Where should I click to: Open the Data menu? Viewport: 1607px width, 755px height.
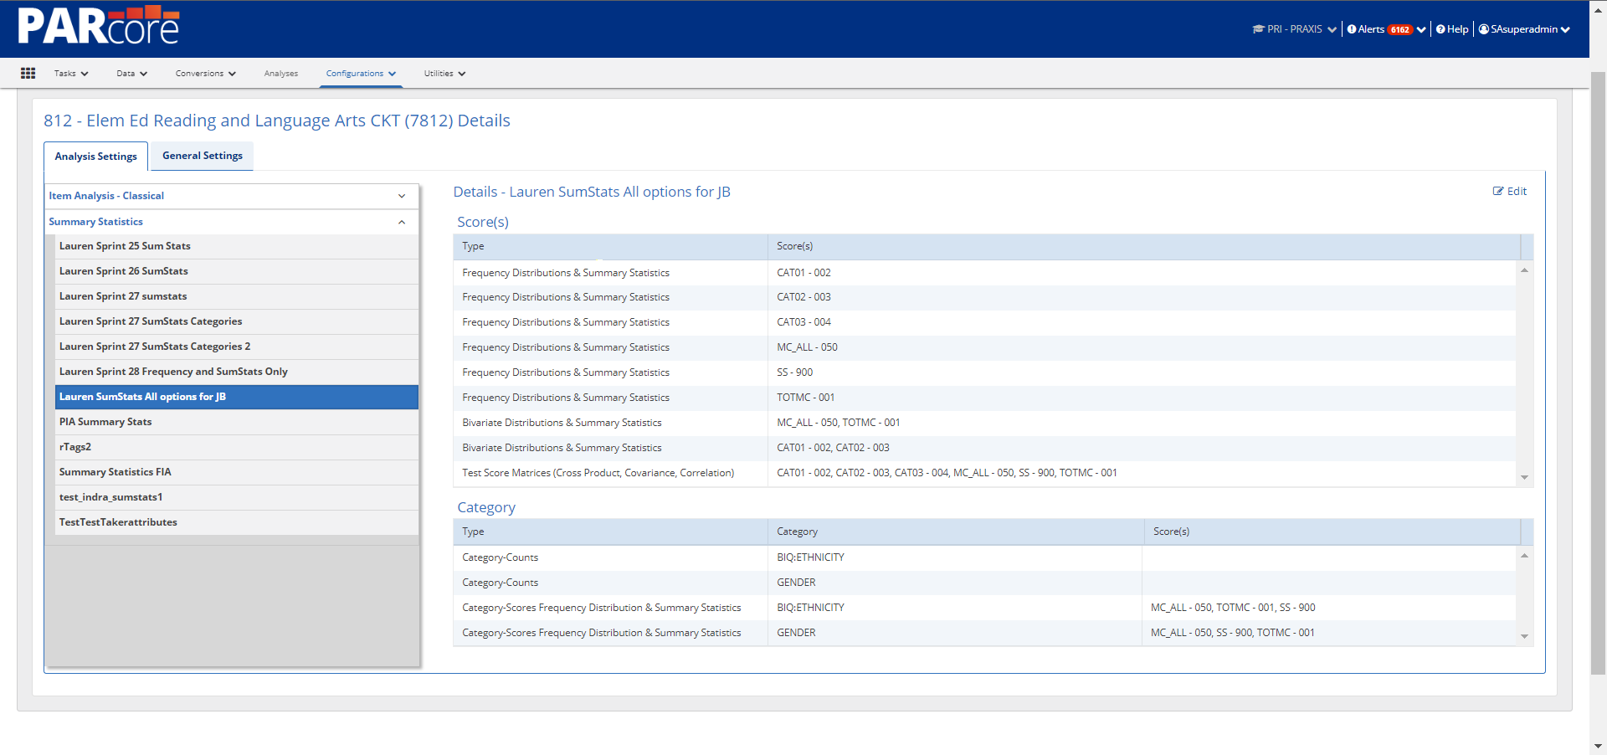(132, 74)
